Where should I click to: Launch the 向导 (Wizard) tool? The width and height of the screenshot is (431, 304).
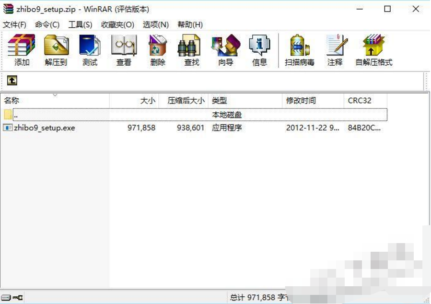226,50
